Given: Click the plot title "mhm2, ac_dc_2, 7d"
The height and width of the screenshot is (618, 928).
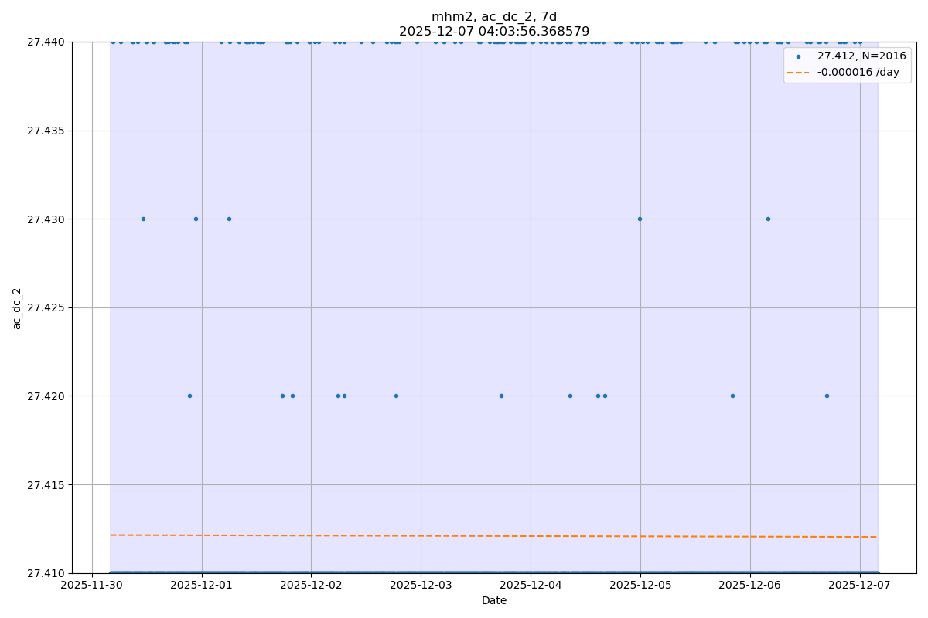Looking at the screenshot, I should tap(493, 17).
